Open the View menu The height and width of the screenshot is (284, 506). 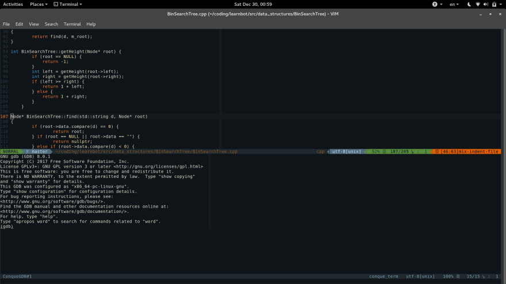(x=33, y=24)
